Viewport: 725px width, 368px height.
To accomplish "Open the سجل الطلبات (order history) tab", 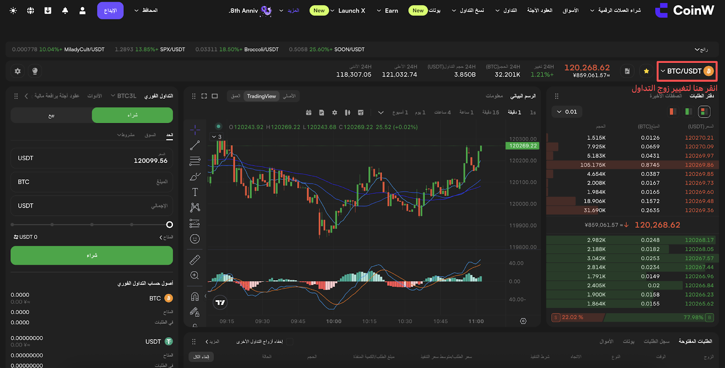I will (657, 341).
